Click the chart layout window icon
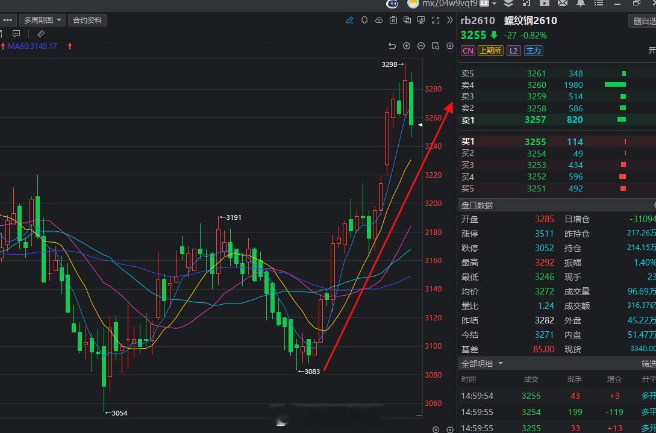The image size is (656, 433). click(436, 46)
